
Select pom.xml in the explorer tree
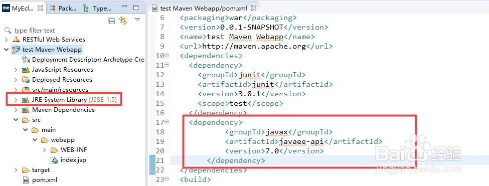[45, 180]
